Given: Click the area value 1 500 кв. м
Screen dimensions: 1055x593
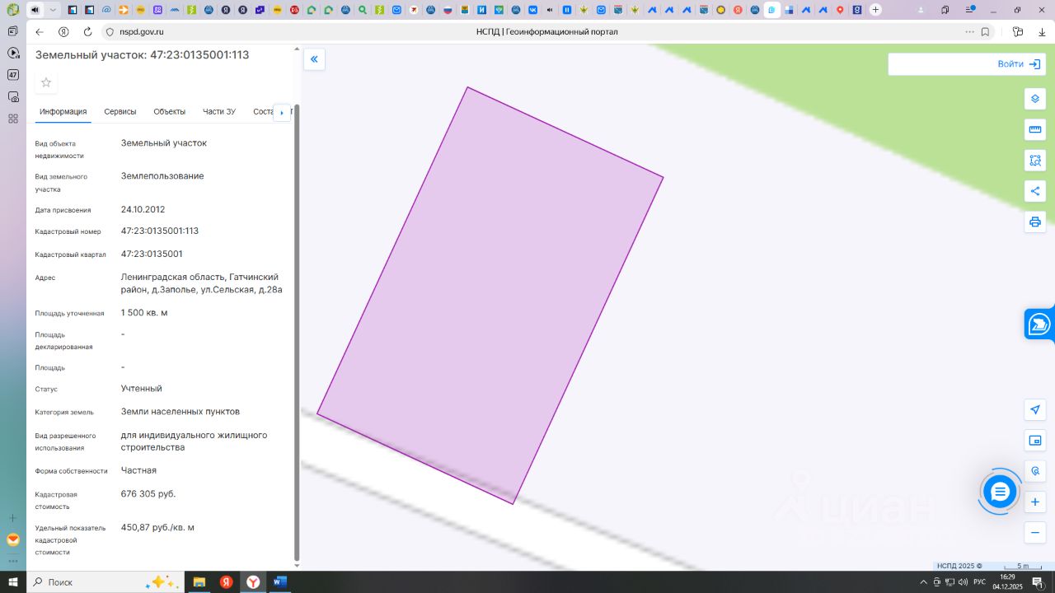Looking at the screenshot, I should 144,313.
